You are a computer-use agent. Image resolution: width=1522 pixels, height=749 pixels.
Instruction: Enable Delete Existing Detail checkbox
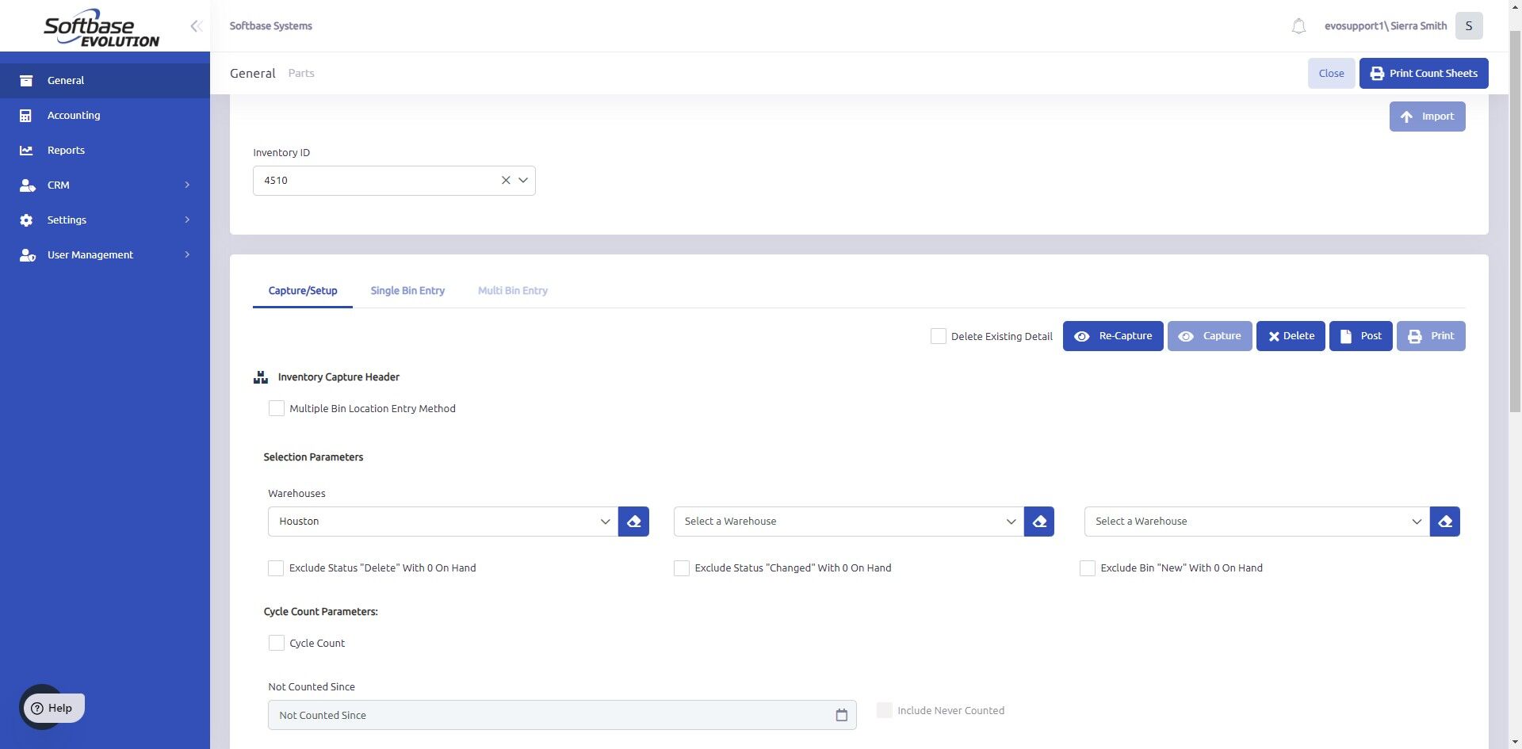(939, 336)
